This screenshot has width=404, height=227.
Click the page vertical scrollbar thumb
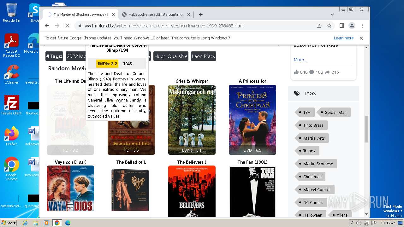366,129
